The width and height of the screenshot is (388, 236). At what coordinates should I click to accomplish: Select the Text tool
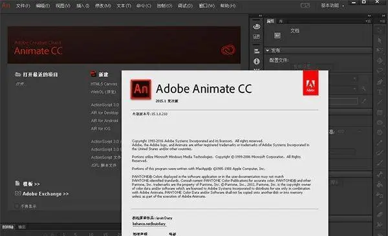coord(380,92)
